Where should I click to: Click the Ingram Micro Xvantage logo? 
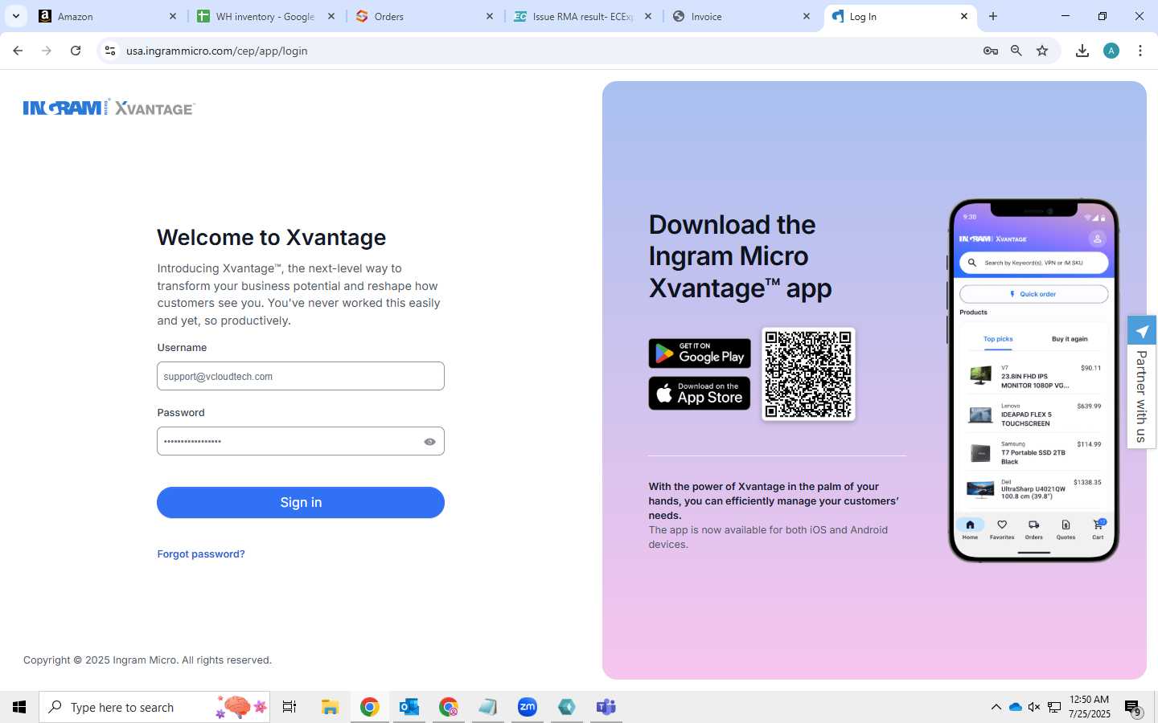click(109, 108)
